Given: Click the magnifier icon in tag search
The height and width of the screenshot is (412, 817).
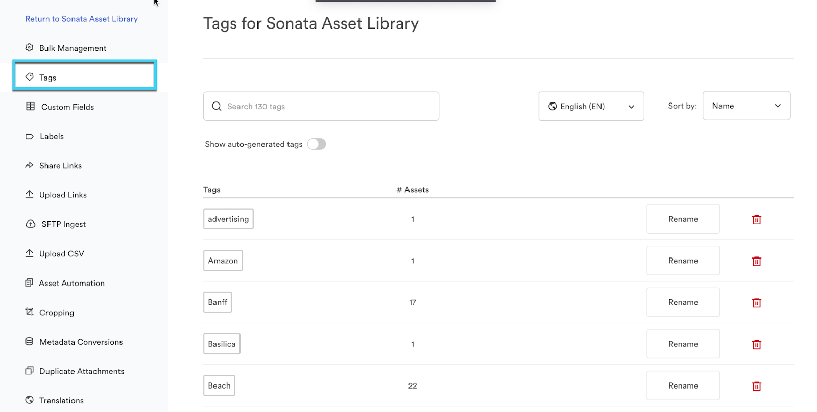Looking at the screenshot, I should pyautogui.click(x=217, y=106).
